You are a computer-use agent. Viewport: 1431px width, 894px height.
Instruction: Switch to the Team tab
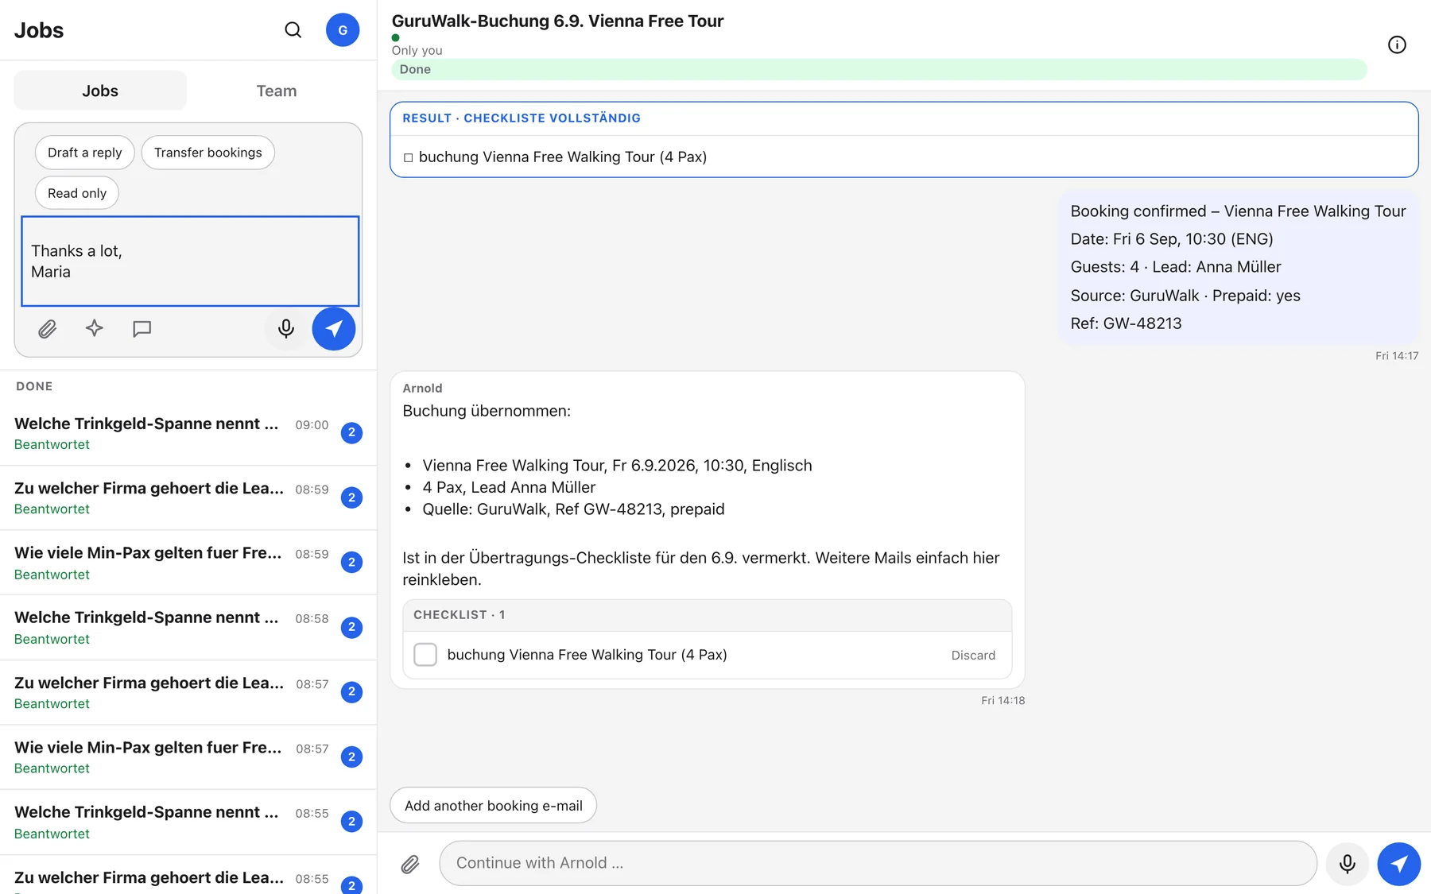[x=277, y=91]
